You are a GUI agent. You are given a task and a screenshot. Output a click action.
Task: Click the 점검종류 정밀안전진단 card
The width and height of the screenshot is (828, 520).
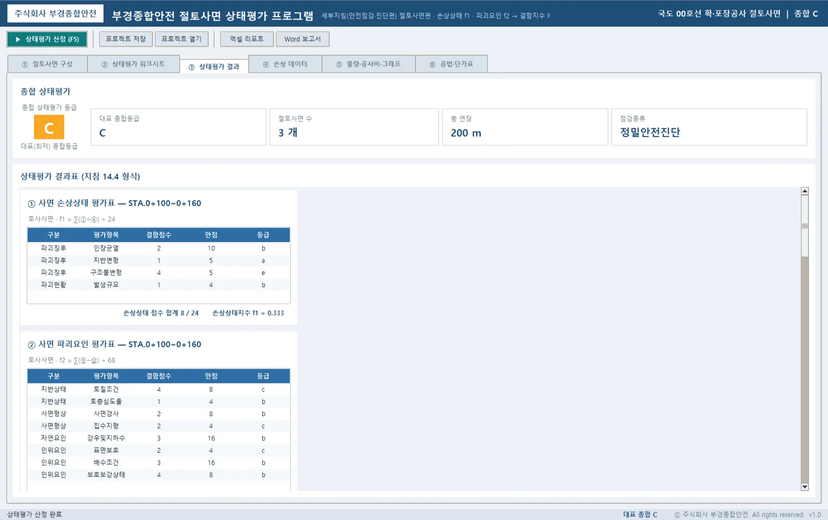[709, 127]
